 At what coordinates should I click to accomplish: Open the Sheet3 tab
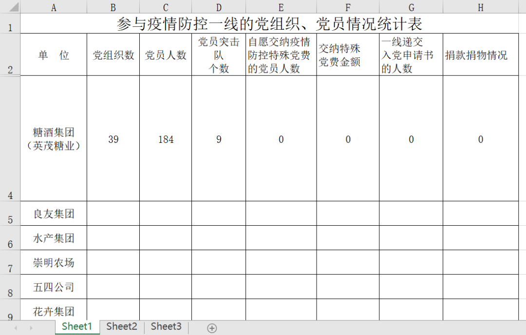pyautogui.click(x=166, y=327)
